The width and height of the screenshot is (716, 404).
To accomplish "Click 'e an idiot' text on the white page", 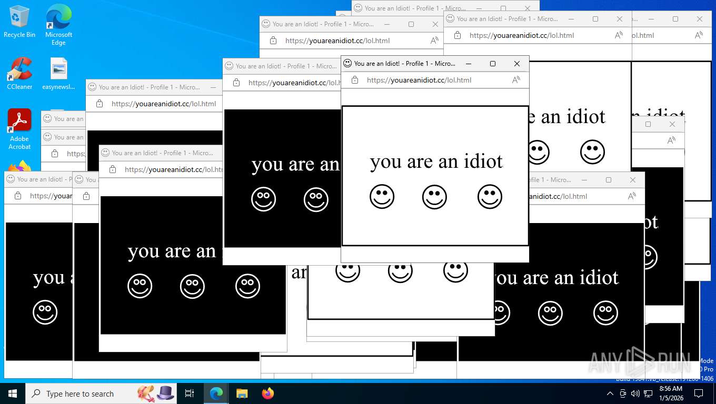I will click(x=568, y=117).
